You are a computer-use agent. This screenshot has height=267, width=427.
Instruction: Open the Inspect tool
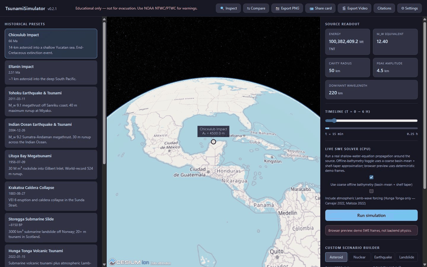click(228, 8)
